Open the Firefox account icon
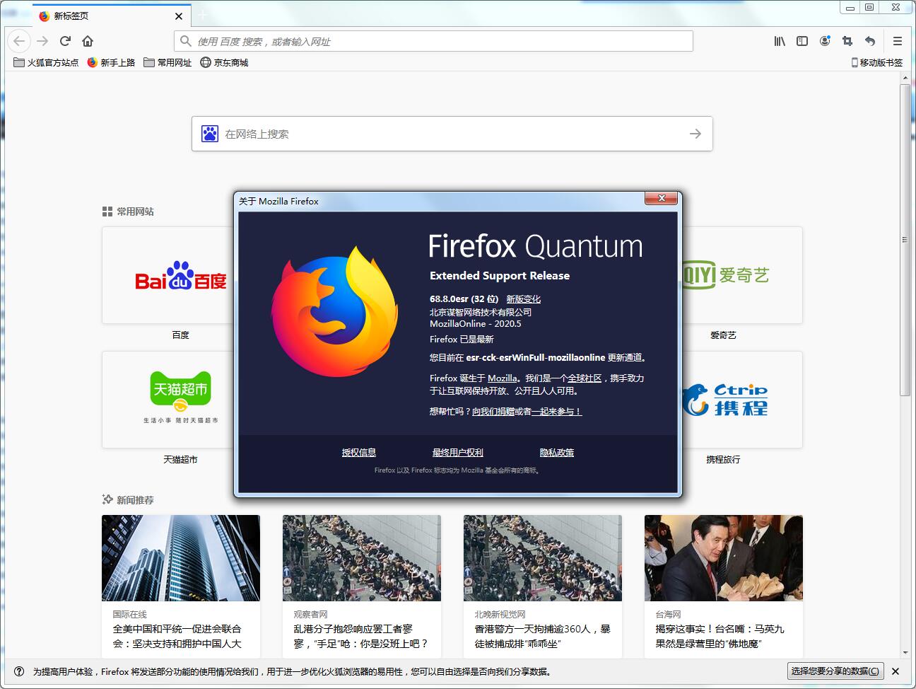 pyautogui.click(x=825, y=41)
